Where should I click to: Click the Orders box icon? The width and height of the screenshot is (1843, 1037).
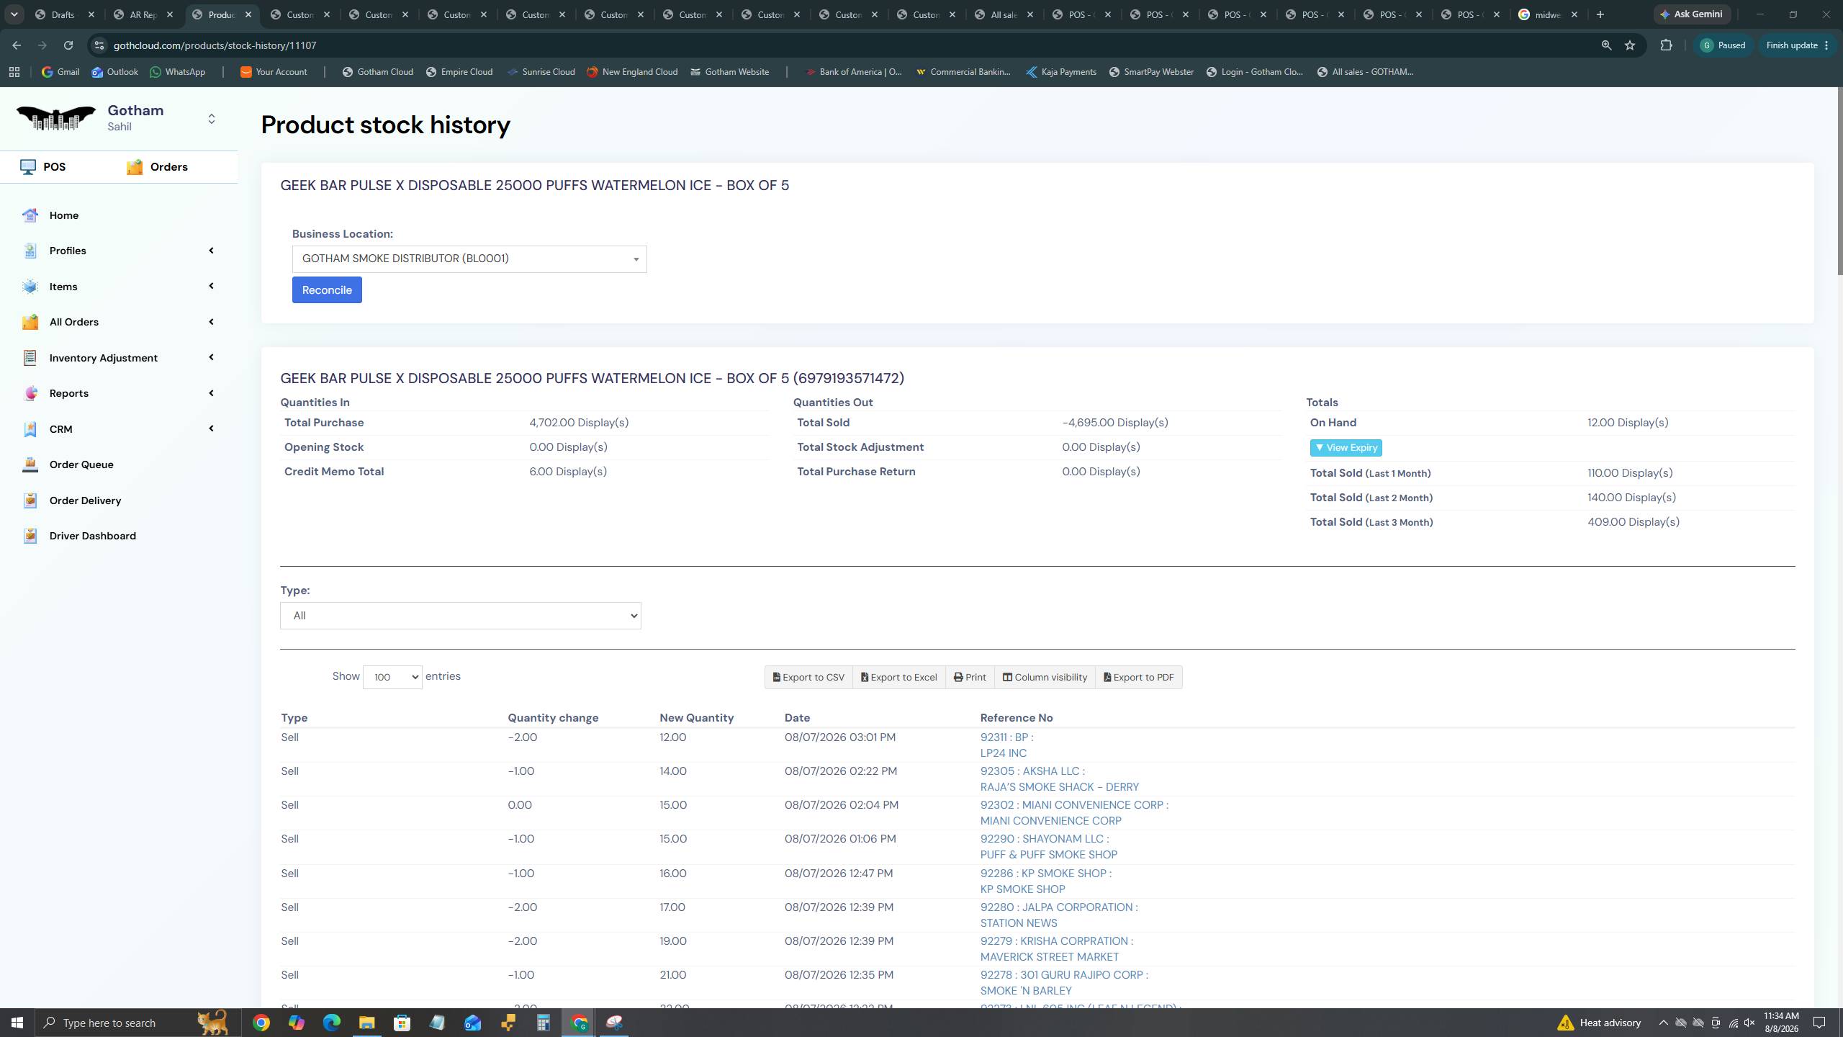point(135,167)
